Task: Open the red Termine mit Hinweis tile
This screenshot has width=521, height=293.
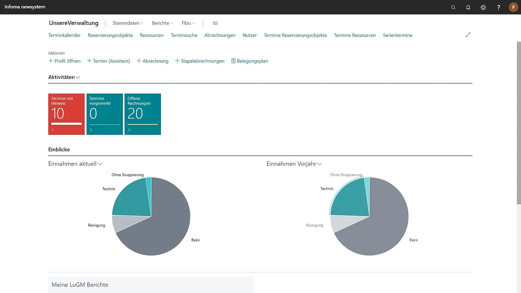Action: 66,114
